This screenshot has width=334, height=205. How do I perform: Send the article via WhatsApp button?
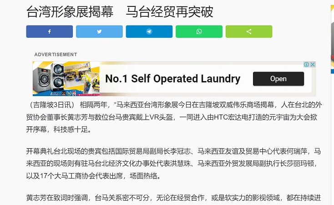point(199,31)
